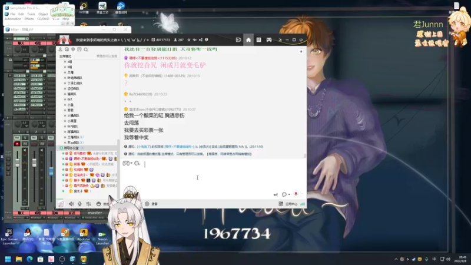The height and width of the screenshot is (265, 471).
Task: Toggle the record arm on mixer channel 1
Action: (x=17, y=144)
